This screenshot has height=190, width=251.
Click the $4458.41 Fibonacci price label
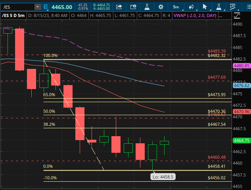coord(217,166)
